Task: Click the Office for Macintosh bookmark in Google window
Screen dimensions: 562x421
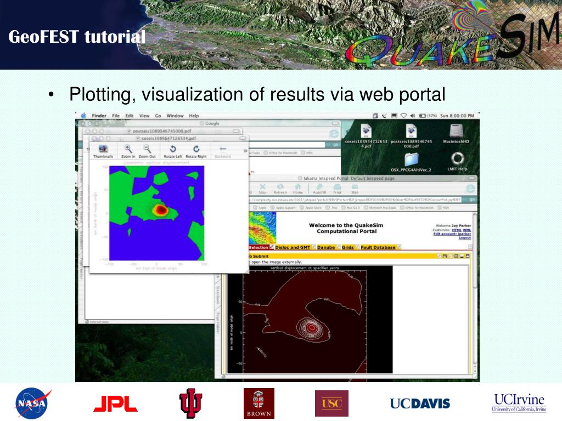Action: point(280,153)
